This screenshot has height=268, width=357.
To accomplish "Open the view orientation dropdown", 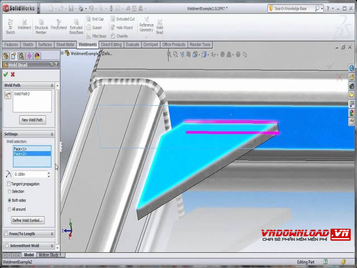I will (199, 54).
